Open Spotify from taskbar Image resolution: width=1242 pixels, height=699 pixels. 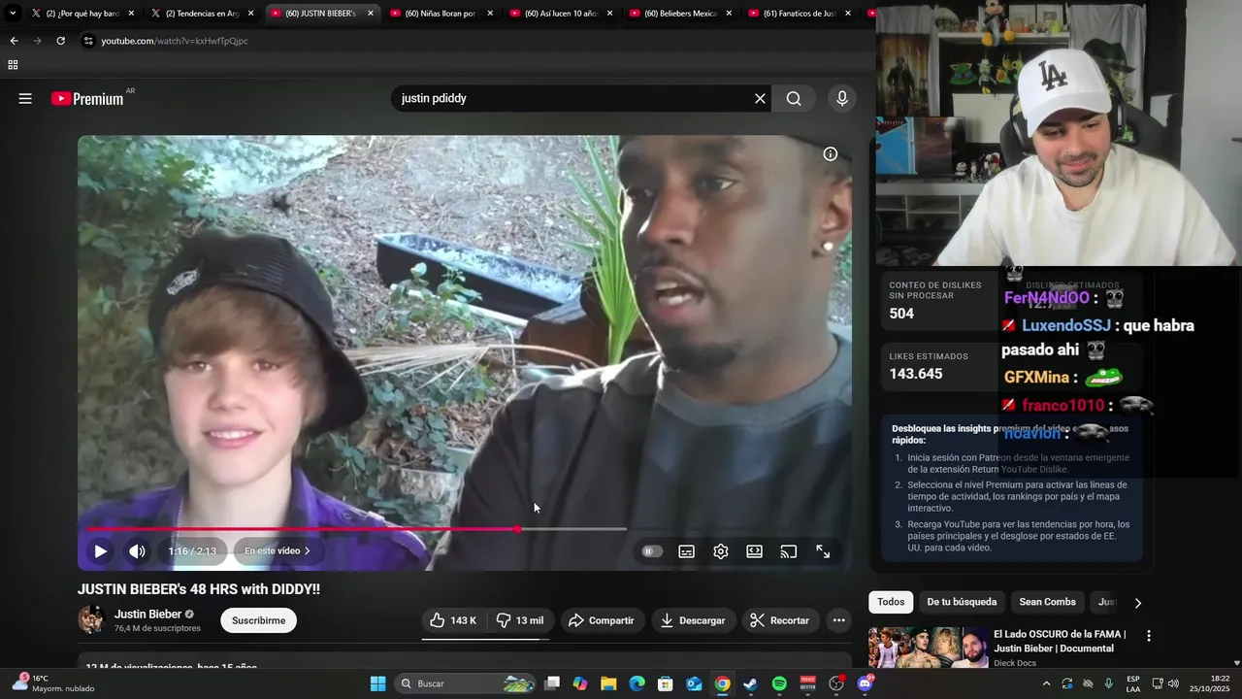tap(779, 683)
